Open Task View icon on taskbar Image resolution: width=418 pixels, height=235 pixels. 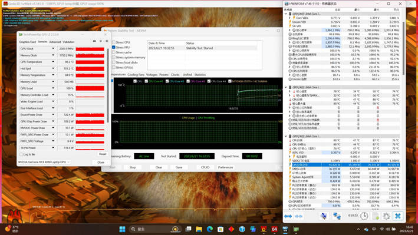click(x=189, y=229)
